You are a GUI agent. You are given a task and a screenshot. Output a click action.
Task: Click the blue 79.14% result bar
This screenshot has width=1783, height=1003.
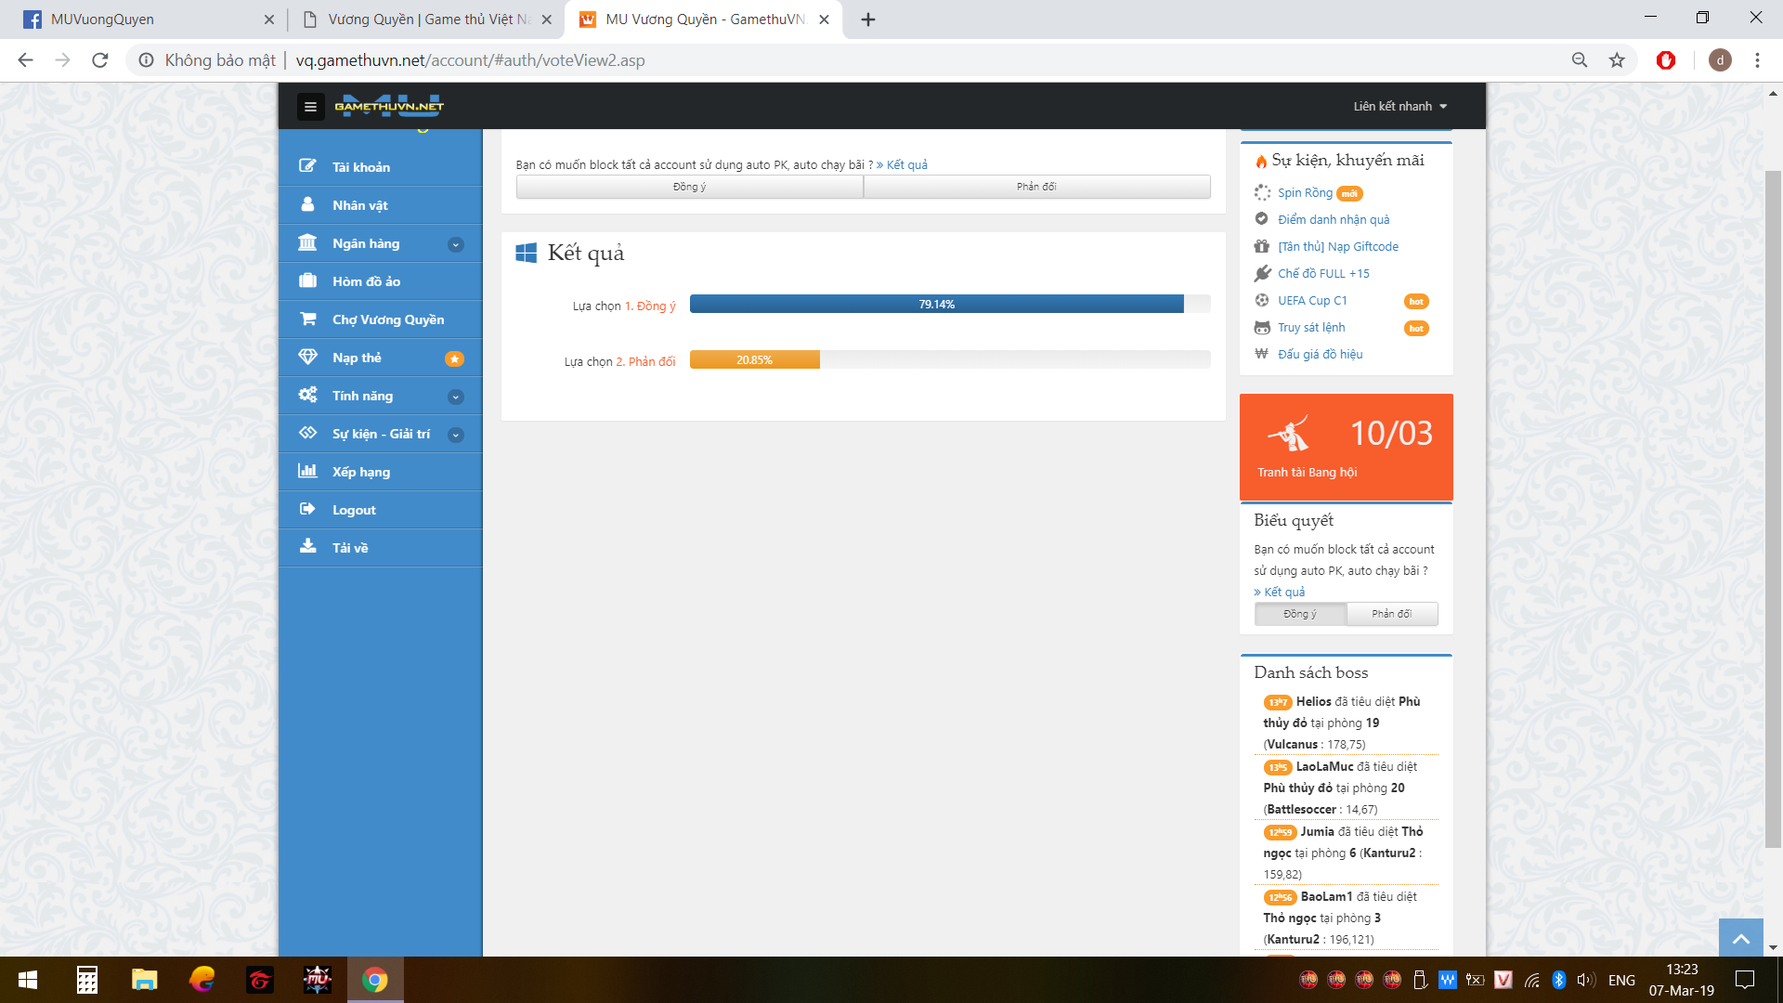coord(936,305)
